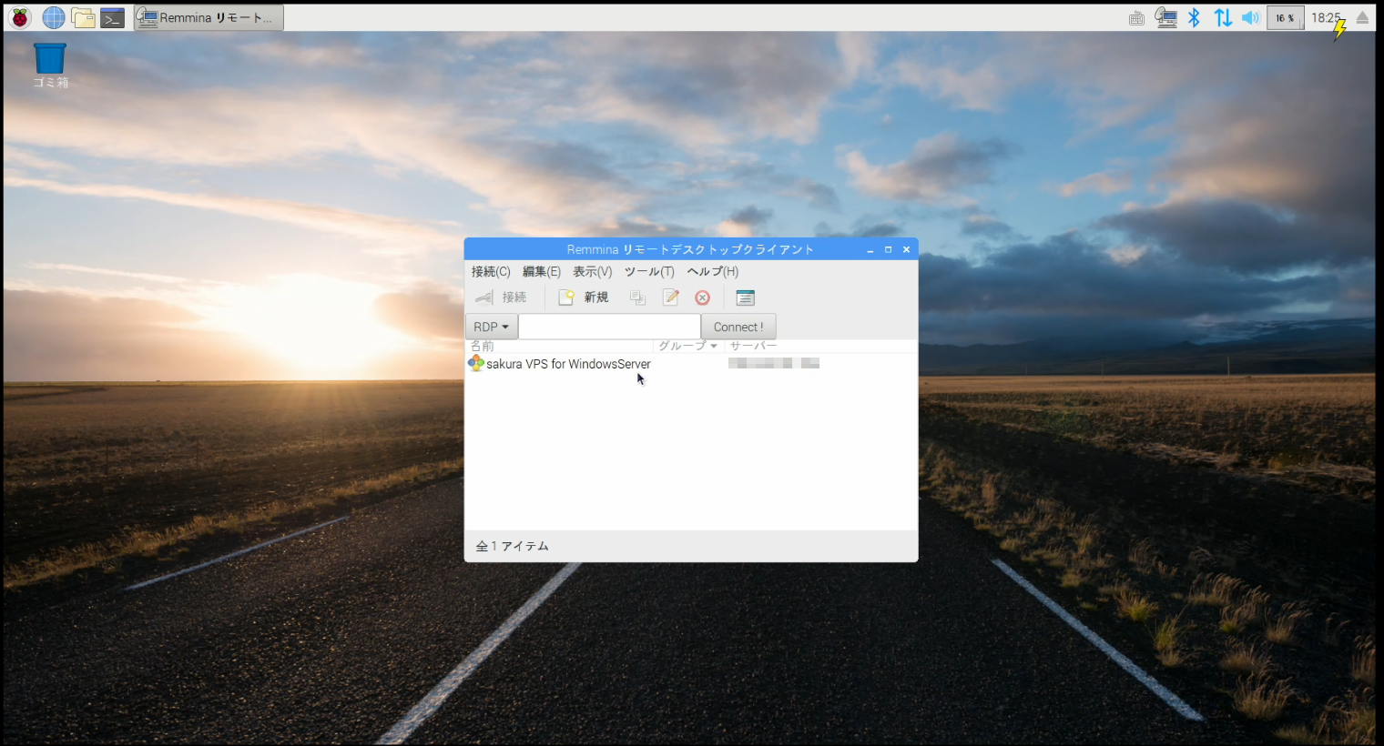Open the ヘルプ(H) menu
This screenshot has width=1384, height=746.
coord(713,271)
